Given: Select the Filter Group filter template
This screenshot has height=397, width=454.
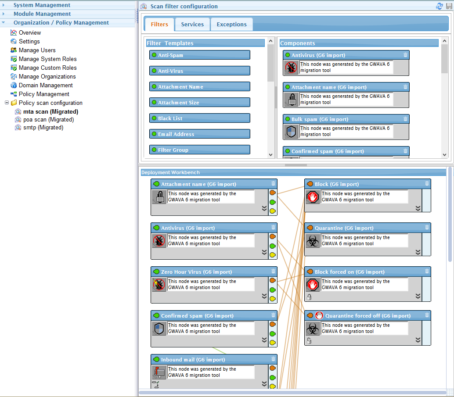Looking at the screenshot, I should click(199, 150).
